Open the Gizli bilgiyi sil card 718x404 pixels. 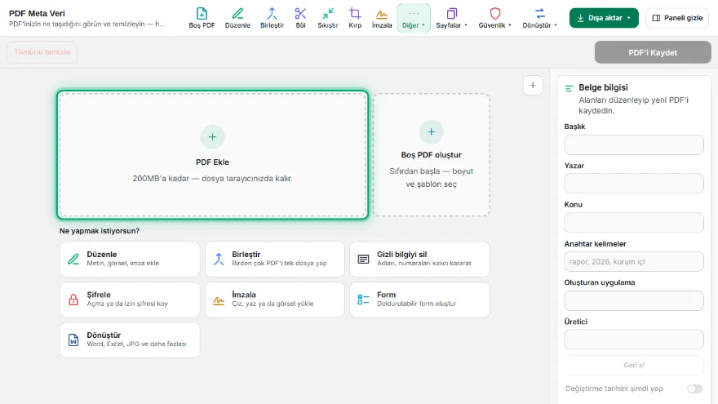click(420, 260)
